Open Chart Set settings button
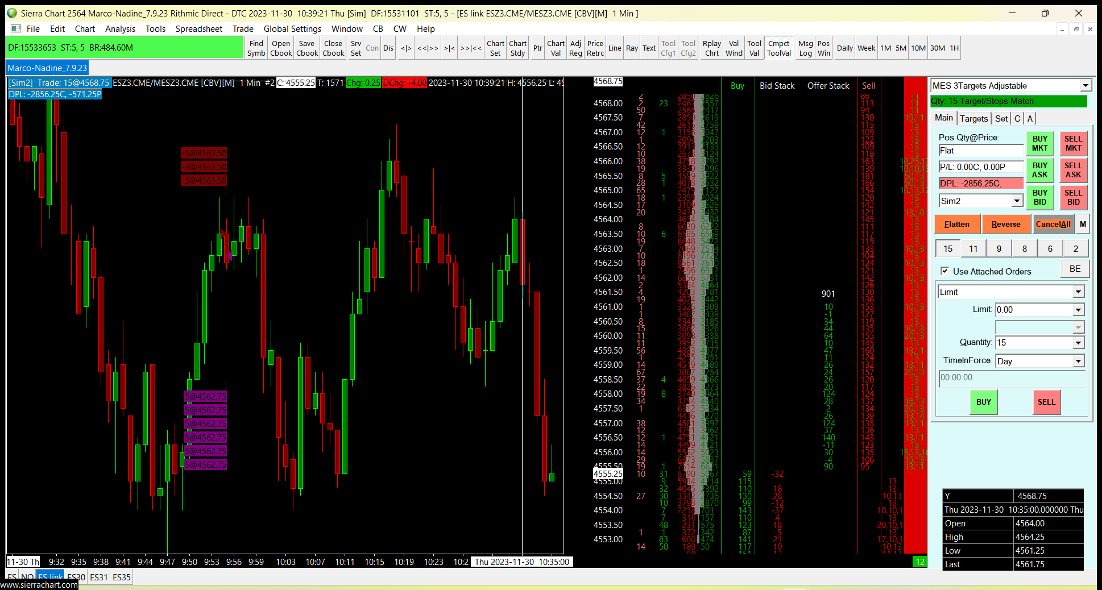This screenshot has width=1102, height=590. 495,48
